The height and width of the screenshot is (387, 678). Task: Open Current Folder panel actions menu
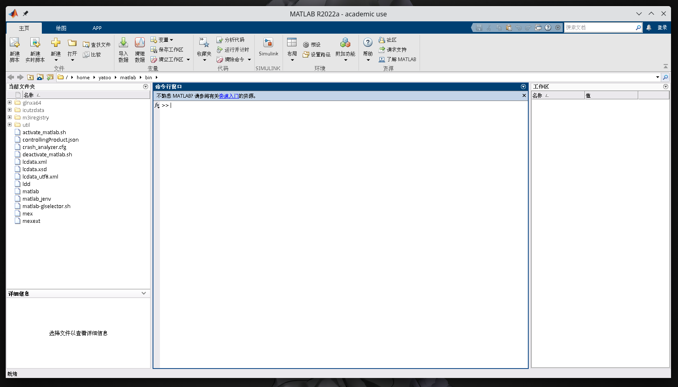tap(146, 87)
